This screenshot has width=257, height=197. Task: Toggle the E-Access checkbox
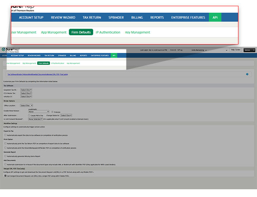pyautogui.click(x=53, y=112)
